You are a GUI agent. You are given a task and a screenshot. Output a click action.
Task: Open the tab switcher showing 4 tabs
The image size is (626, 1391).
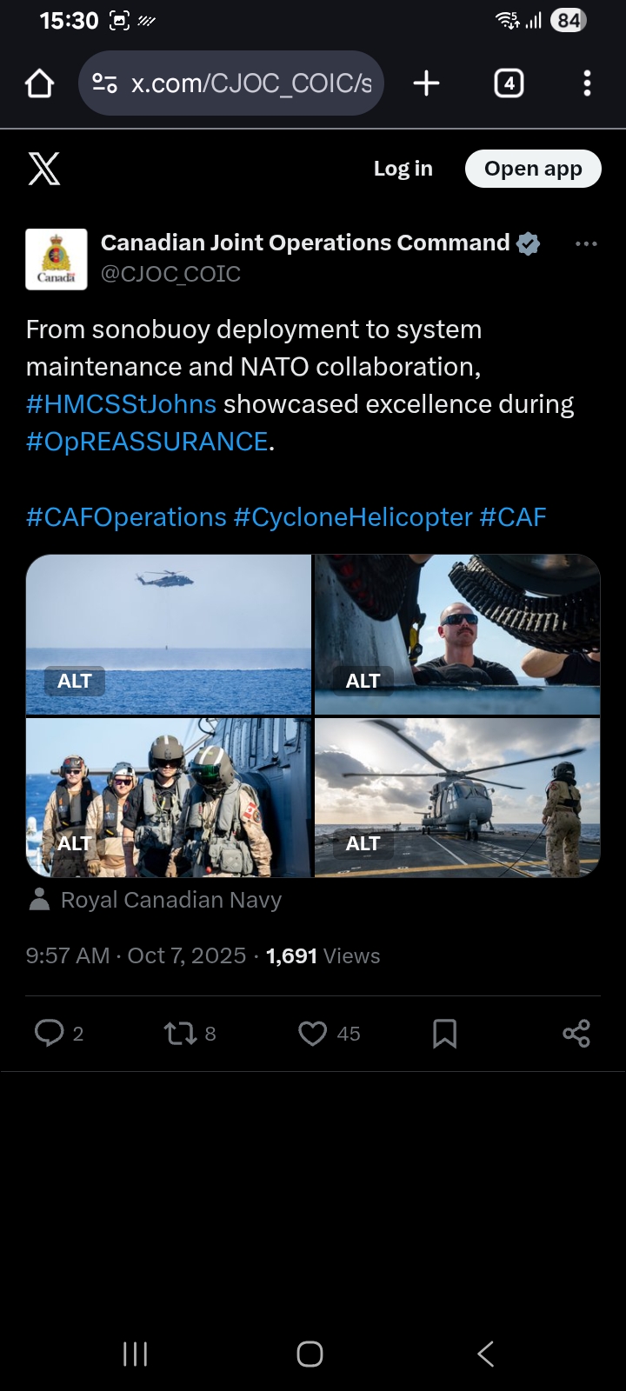[x=509, y=83]
